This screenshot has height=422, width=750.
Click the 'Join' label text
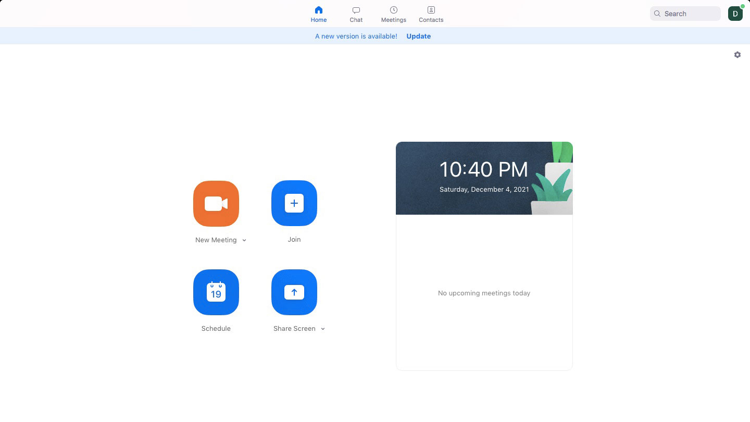[294, 240]
